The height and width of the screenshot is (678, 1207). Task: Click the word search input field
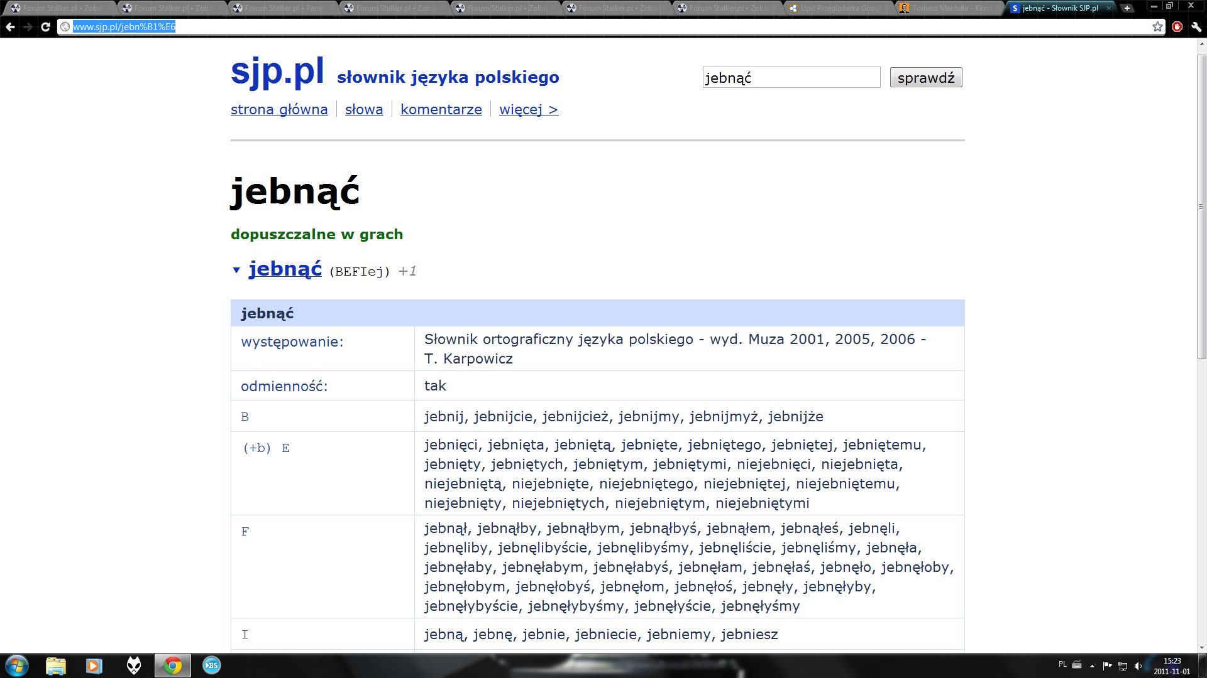tap(791, 78)
